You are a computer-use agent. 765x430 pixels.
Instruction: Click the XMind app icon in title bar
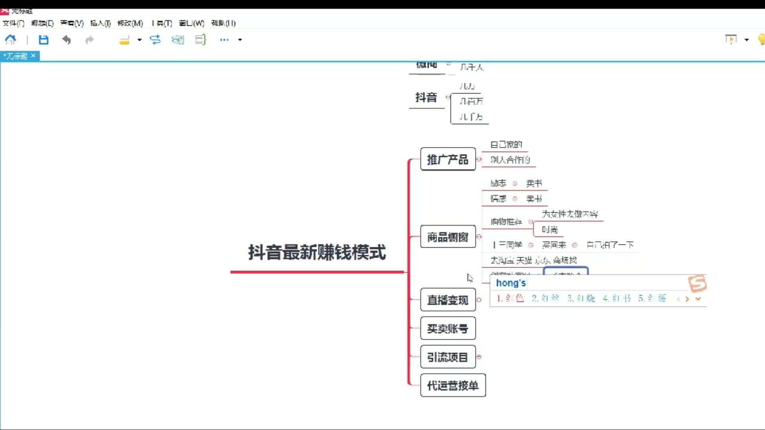click(x=4, y=11)
